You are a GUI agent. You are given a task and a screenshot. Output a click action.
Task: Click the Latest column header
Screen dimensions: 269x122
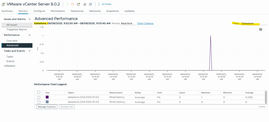pos(182,93)
